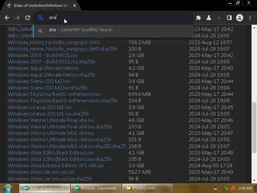Open Windows Vienna Ultimate Final x64.iso.sha256
Viewport: 257px width, 193px height.
[60, 126]
